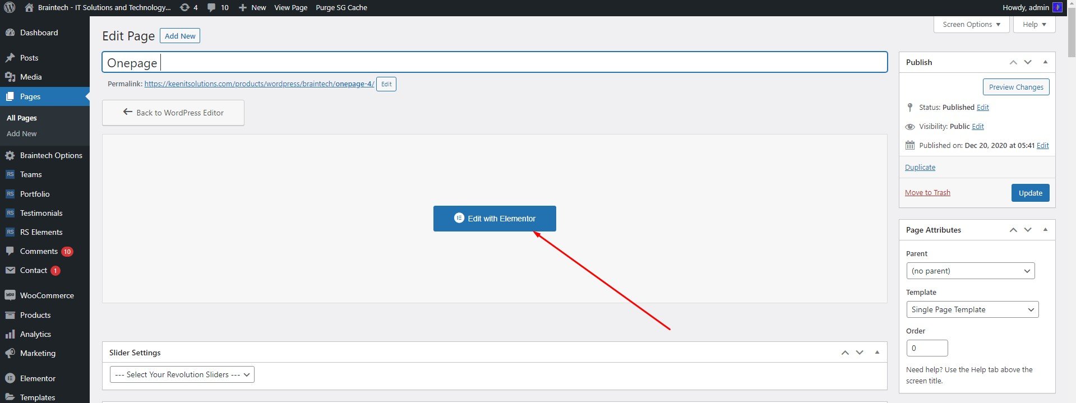Click the Braintech Options gear icon
This screenshot has width=1076, height=403.
10,155
